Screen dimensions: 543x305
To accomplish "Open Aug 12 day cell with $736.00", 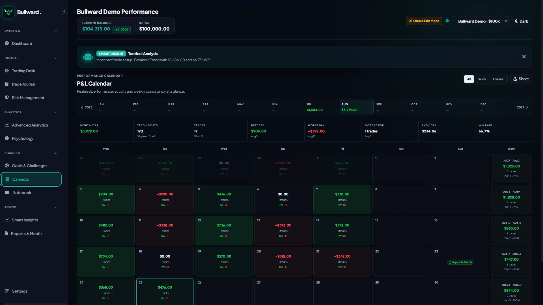I will tap(224, 230).
